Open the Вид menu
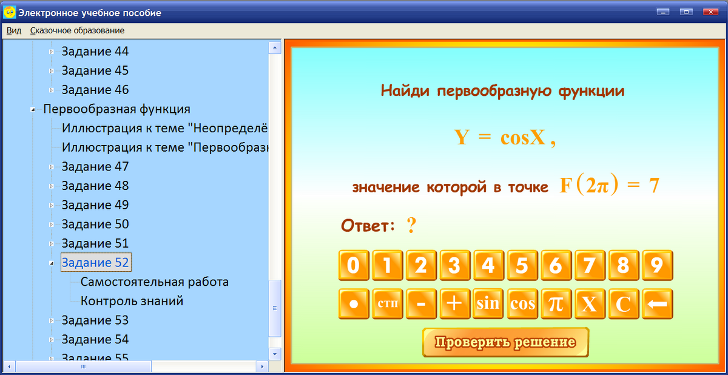Image resolution: width=728 pixels, height=375 pixels. 13,30
